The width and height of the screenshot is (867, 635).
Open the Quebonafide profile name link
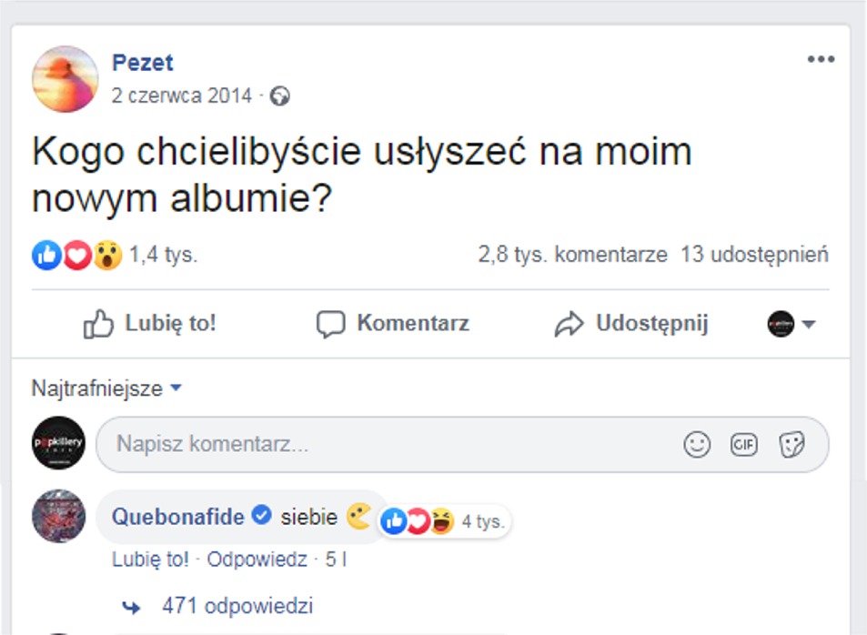[x=178, y=517]
